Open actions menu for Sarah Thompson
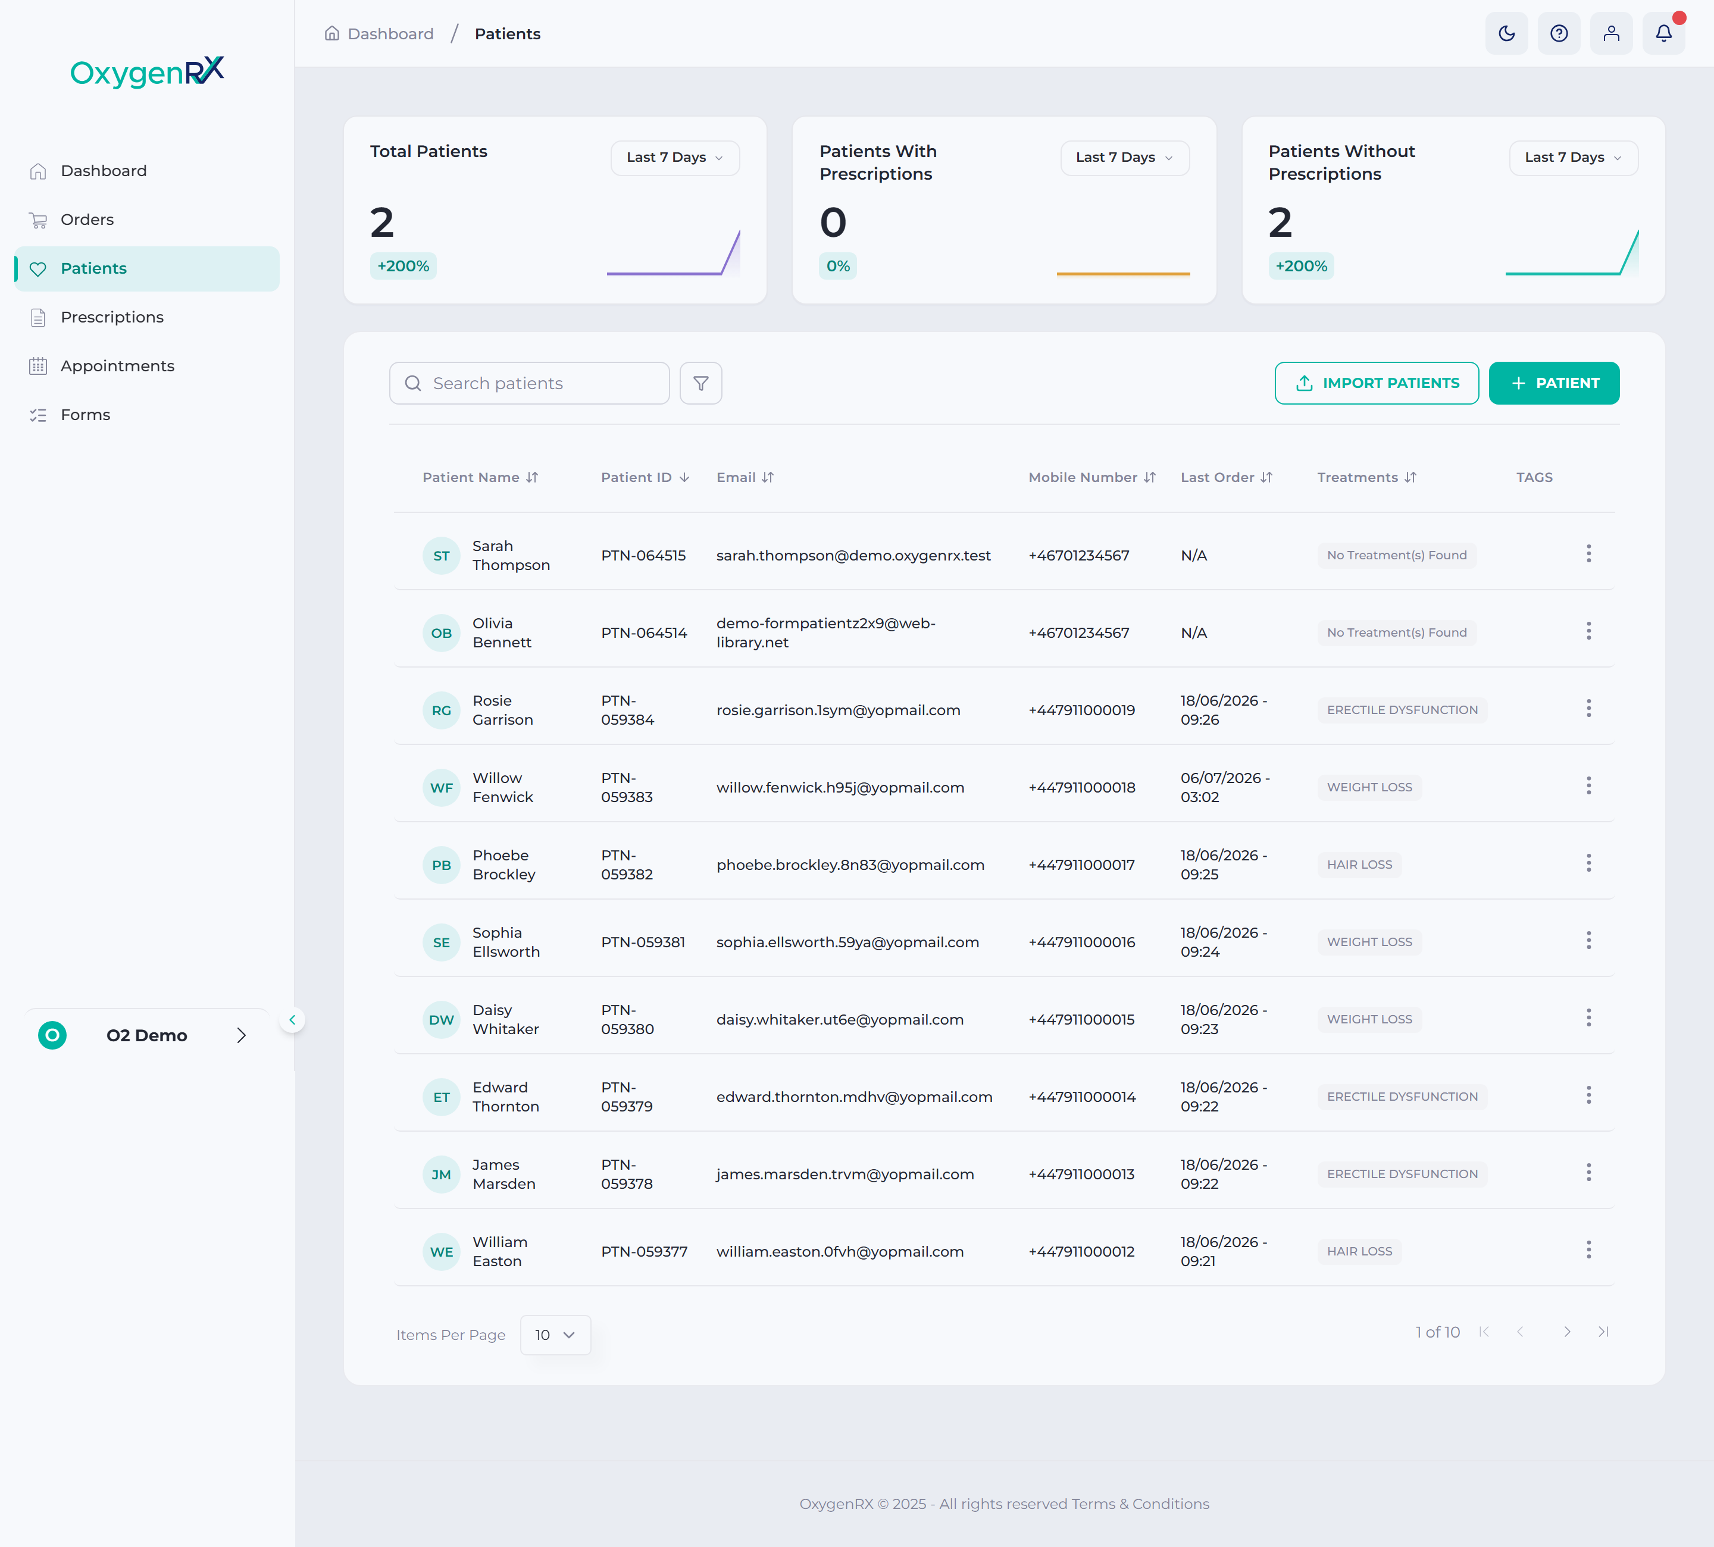 1588,554
